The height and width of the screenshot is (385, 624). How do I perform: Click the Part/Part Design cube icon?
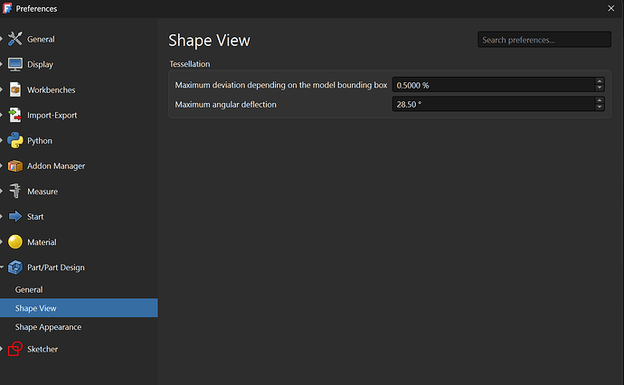coord(15,268)
